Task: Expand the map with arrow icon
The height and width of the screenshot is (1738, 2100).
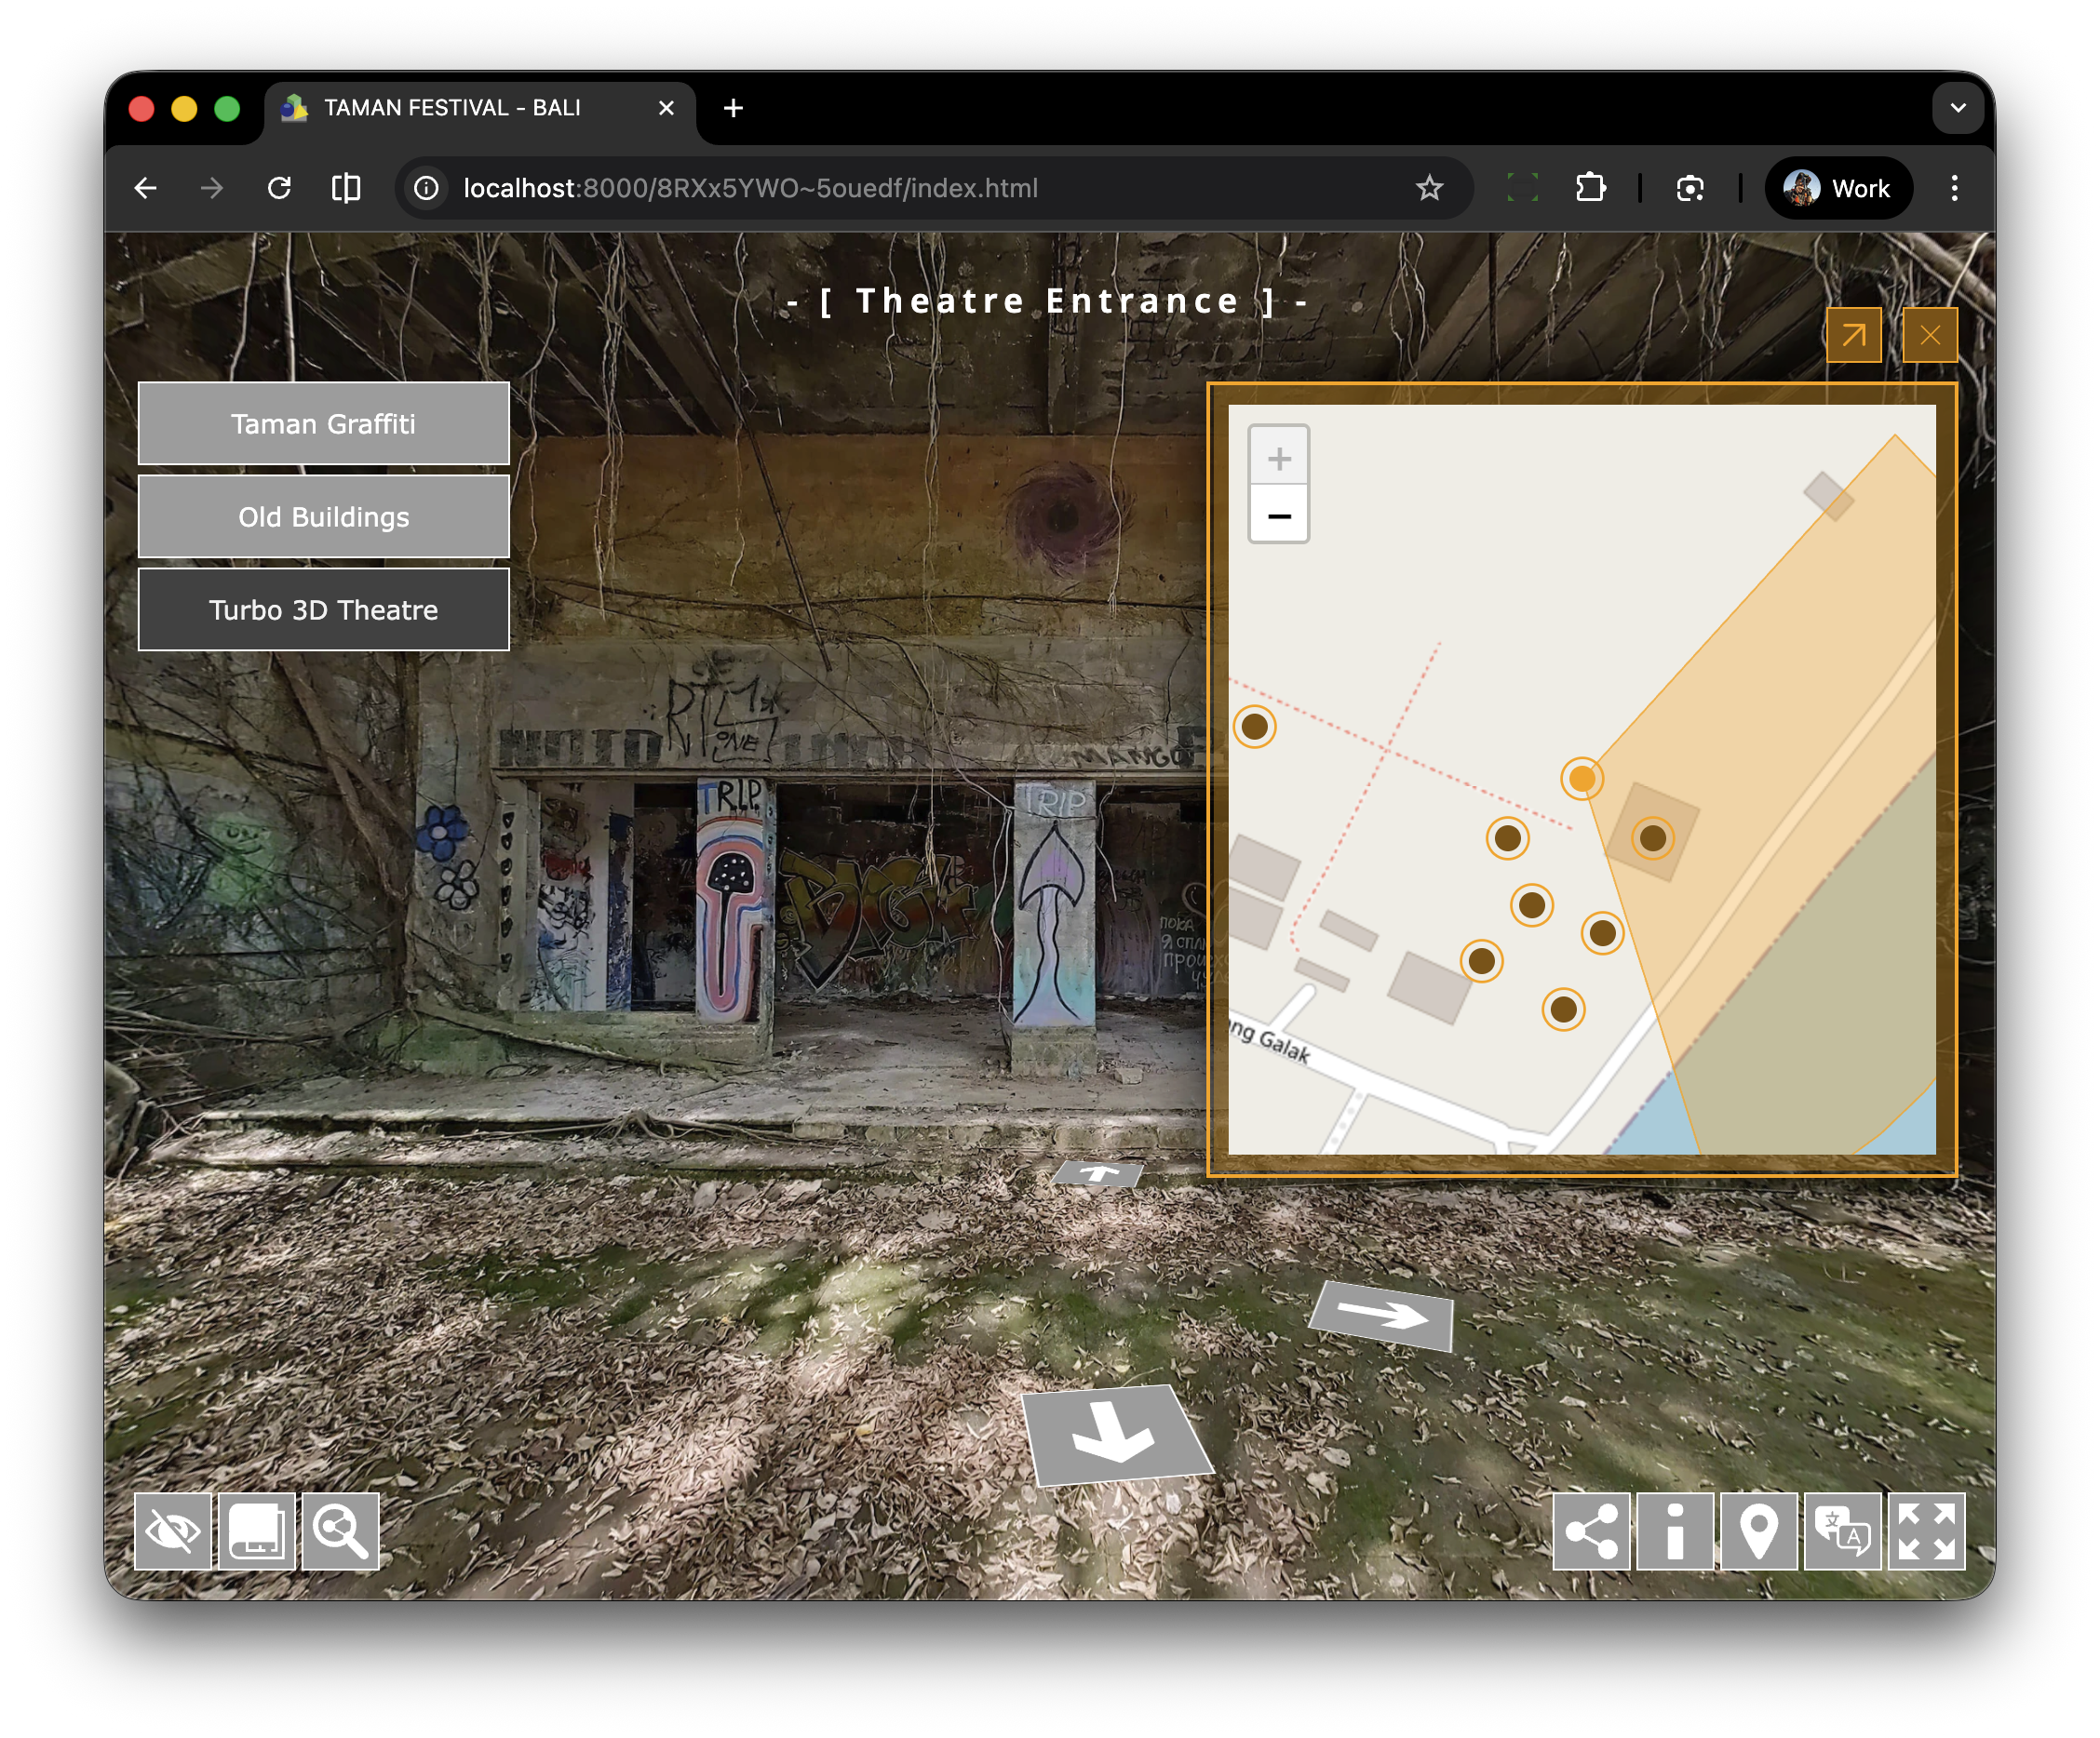Action: pos(1853,335)
